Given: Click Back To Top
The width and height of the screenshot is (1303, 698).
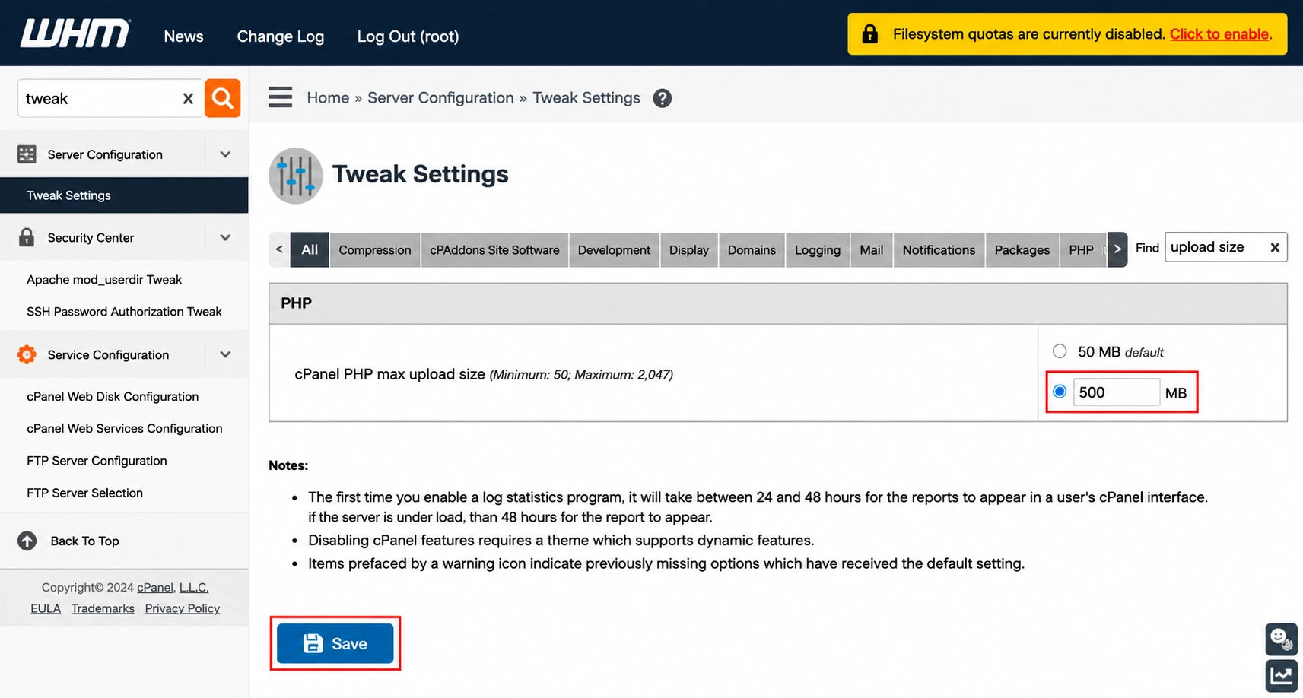Looking at the screenshot, I should [x=84, y=541].
